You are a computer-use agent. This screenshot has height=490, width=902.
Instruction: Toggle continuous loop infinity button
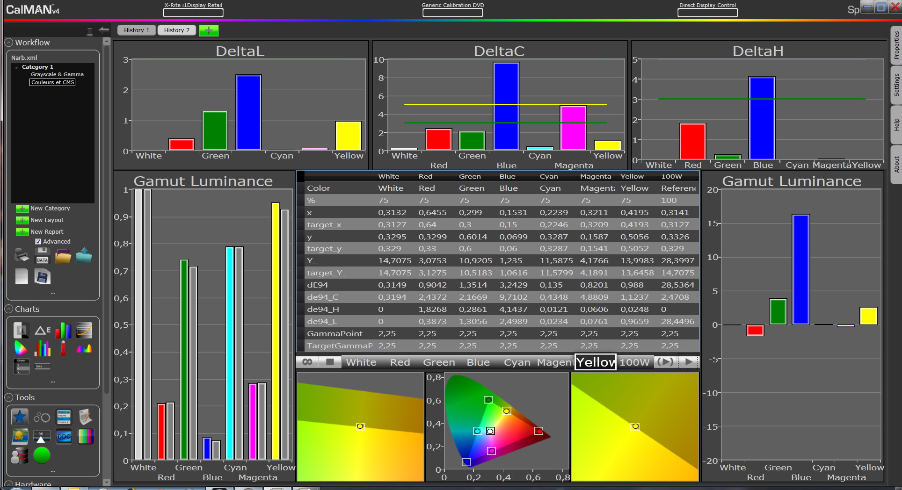click(x=307, y=362)
